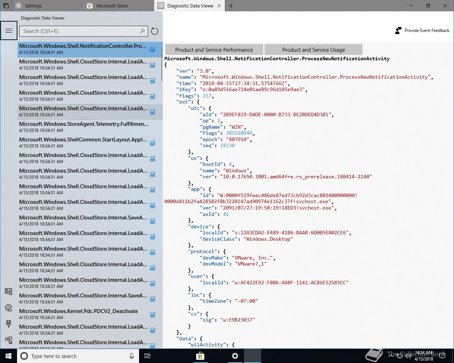Click the bold ProcessNewNotificationActivity heading
This screenshot has height=363, width=454.
point(277,58)
